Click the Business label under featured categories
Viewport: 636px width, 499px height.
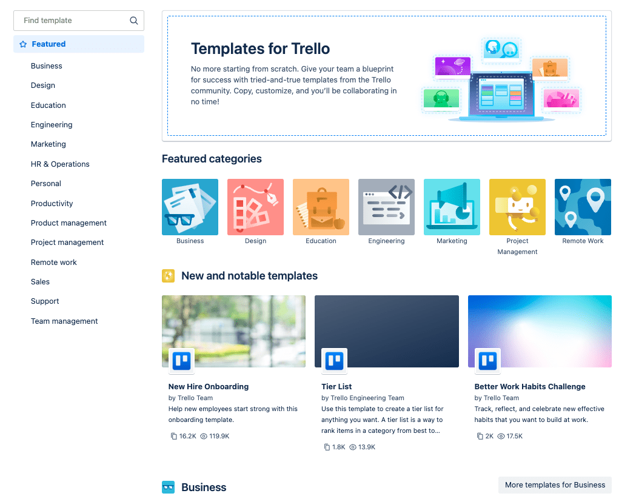(190, 241)
